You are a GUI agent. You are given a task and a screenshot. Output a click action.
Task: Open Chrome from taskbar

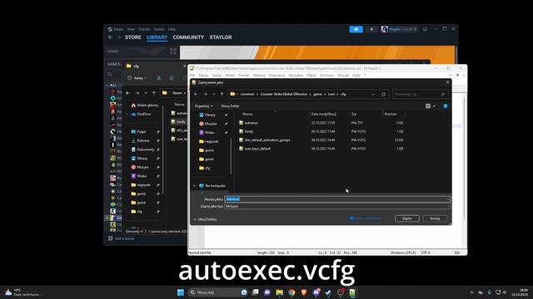click(291, 292)
